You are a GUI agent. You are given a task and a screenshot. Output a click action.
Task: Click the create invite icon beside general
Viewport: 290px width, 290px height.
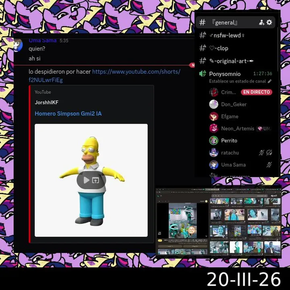(x=261, y=23)
